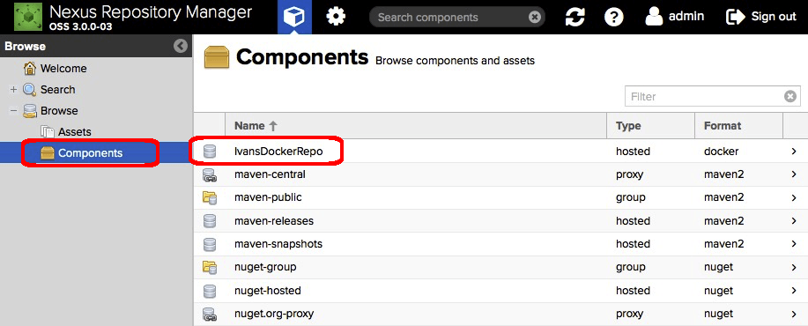Click the nuget-group folder icon
Image resolution: width=808 pixels, height=326 pixels.
pos(209,267)
